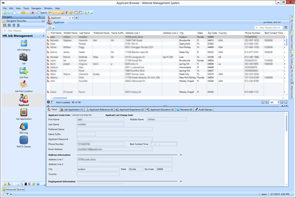
Task: Click the lock icon in bottom navigator strip
Action: (x=5, y=184)
